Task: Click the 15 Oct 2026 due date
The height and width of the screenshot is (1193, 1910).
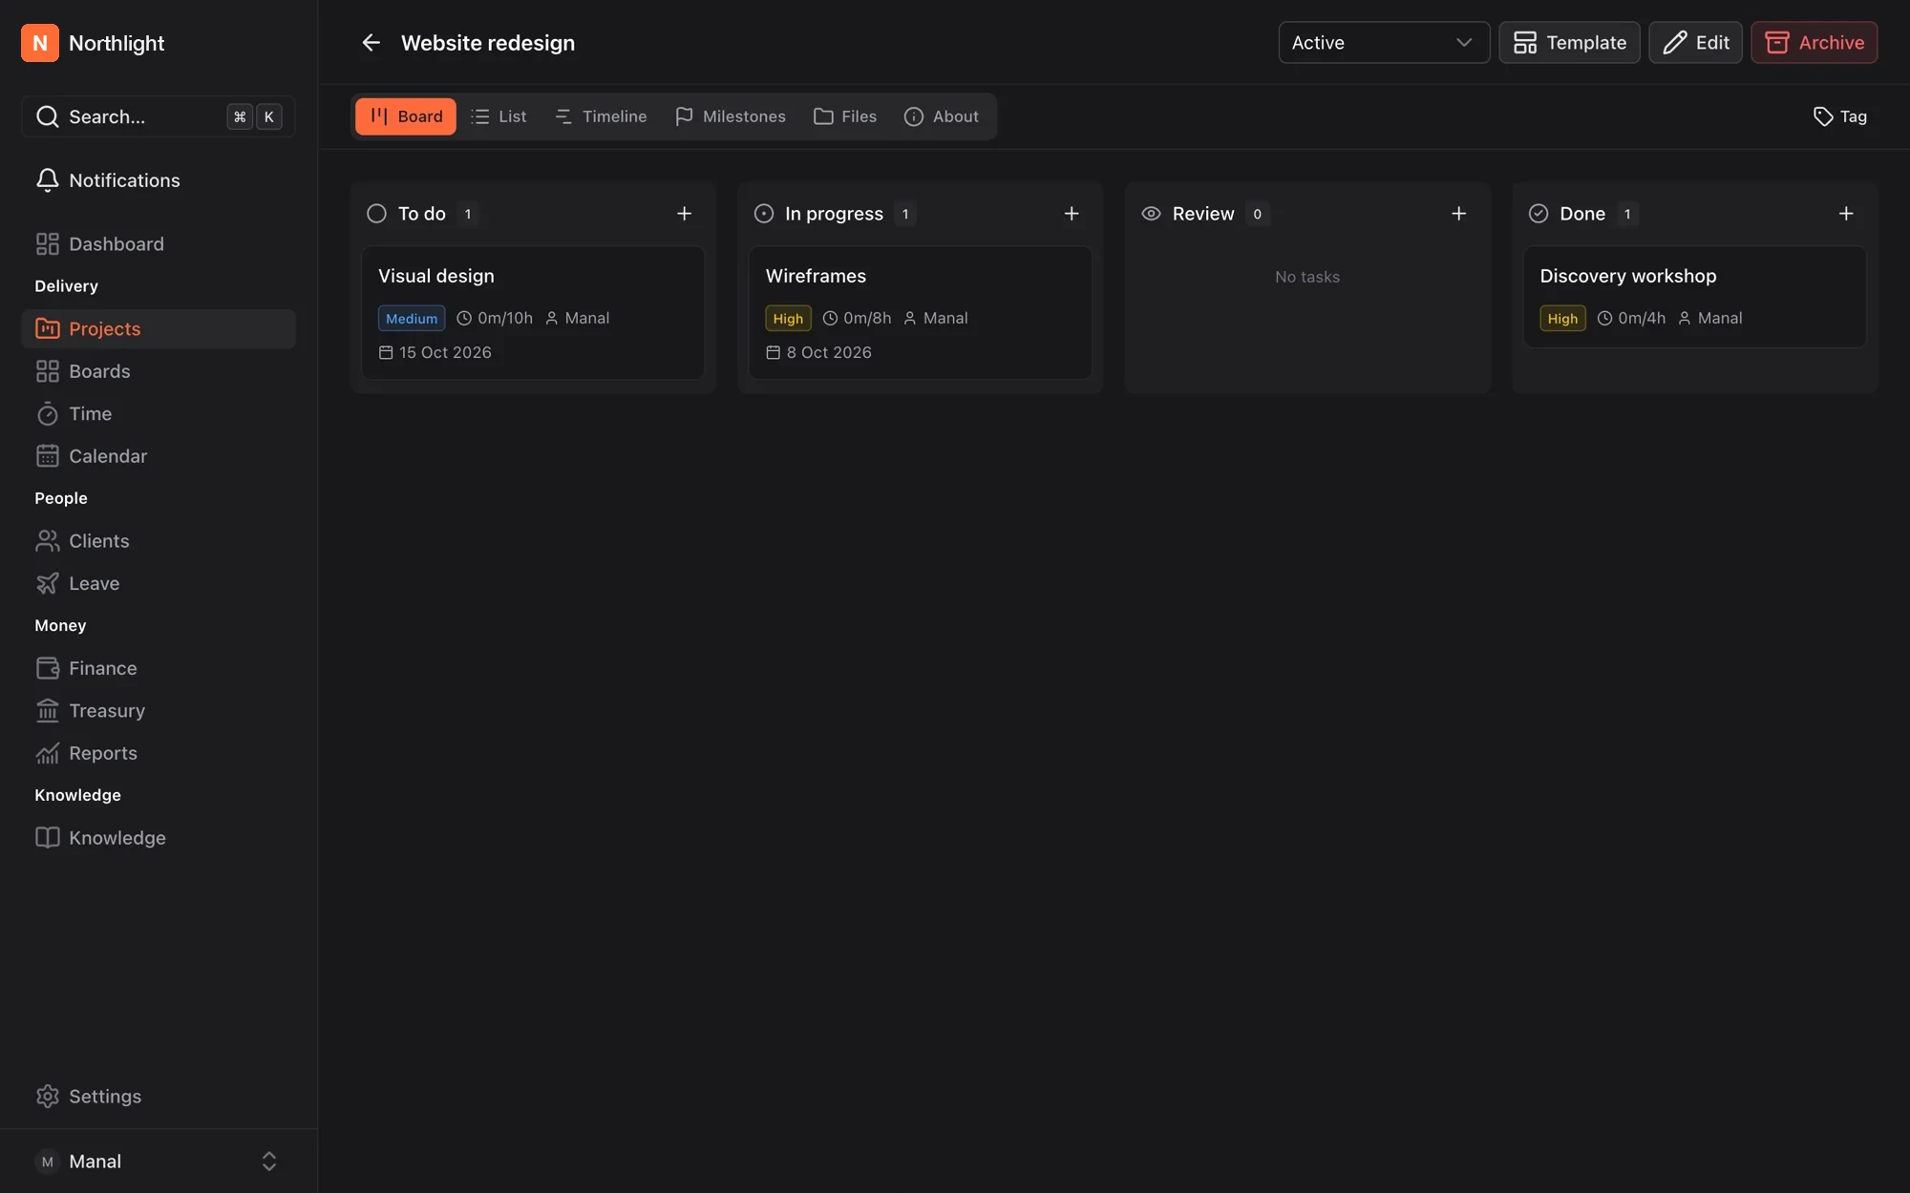Action: pos(435,353)
